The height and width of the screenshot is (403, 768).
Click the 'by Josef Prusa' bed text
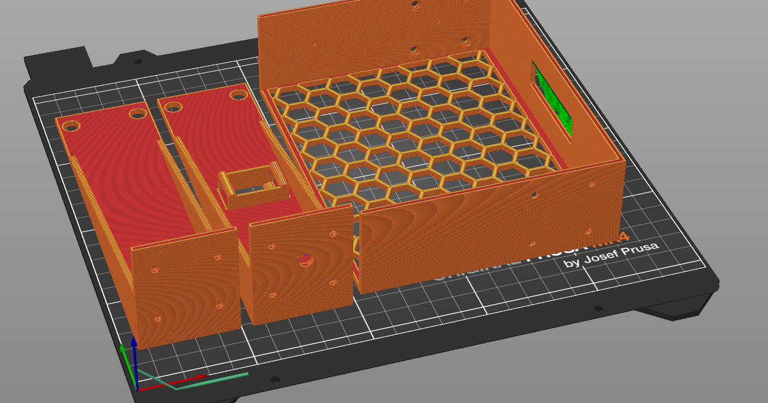coord(611,256)
